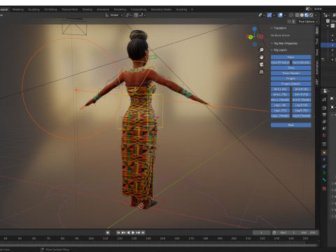Open the Scene properties tab icon
The width and height of the screenshot is (336, 252).
(324, 128)
